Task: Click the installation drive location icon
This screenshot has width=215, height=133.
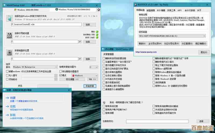Action: [9, 52]
